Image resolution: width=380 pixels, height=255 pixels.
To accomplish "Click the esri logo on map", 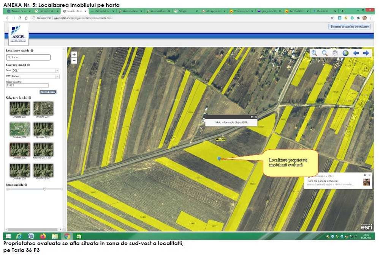I will click(x=366, y=227).
